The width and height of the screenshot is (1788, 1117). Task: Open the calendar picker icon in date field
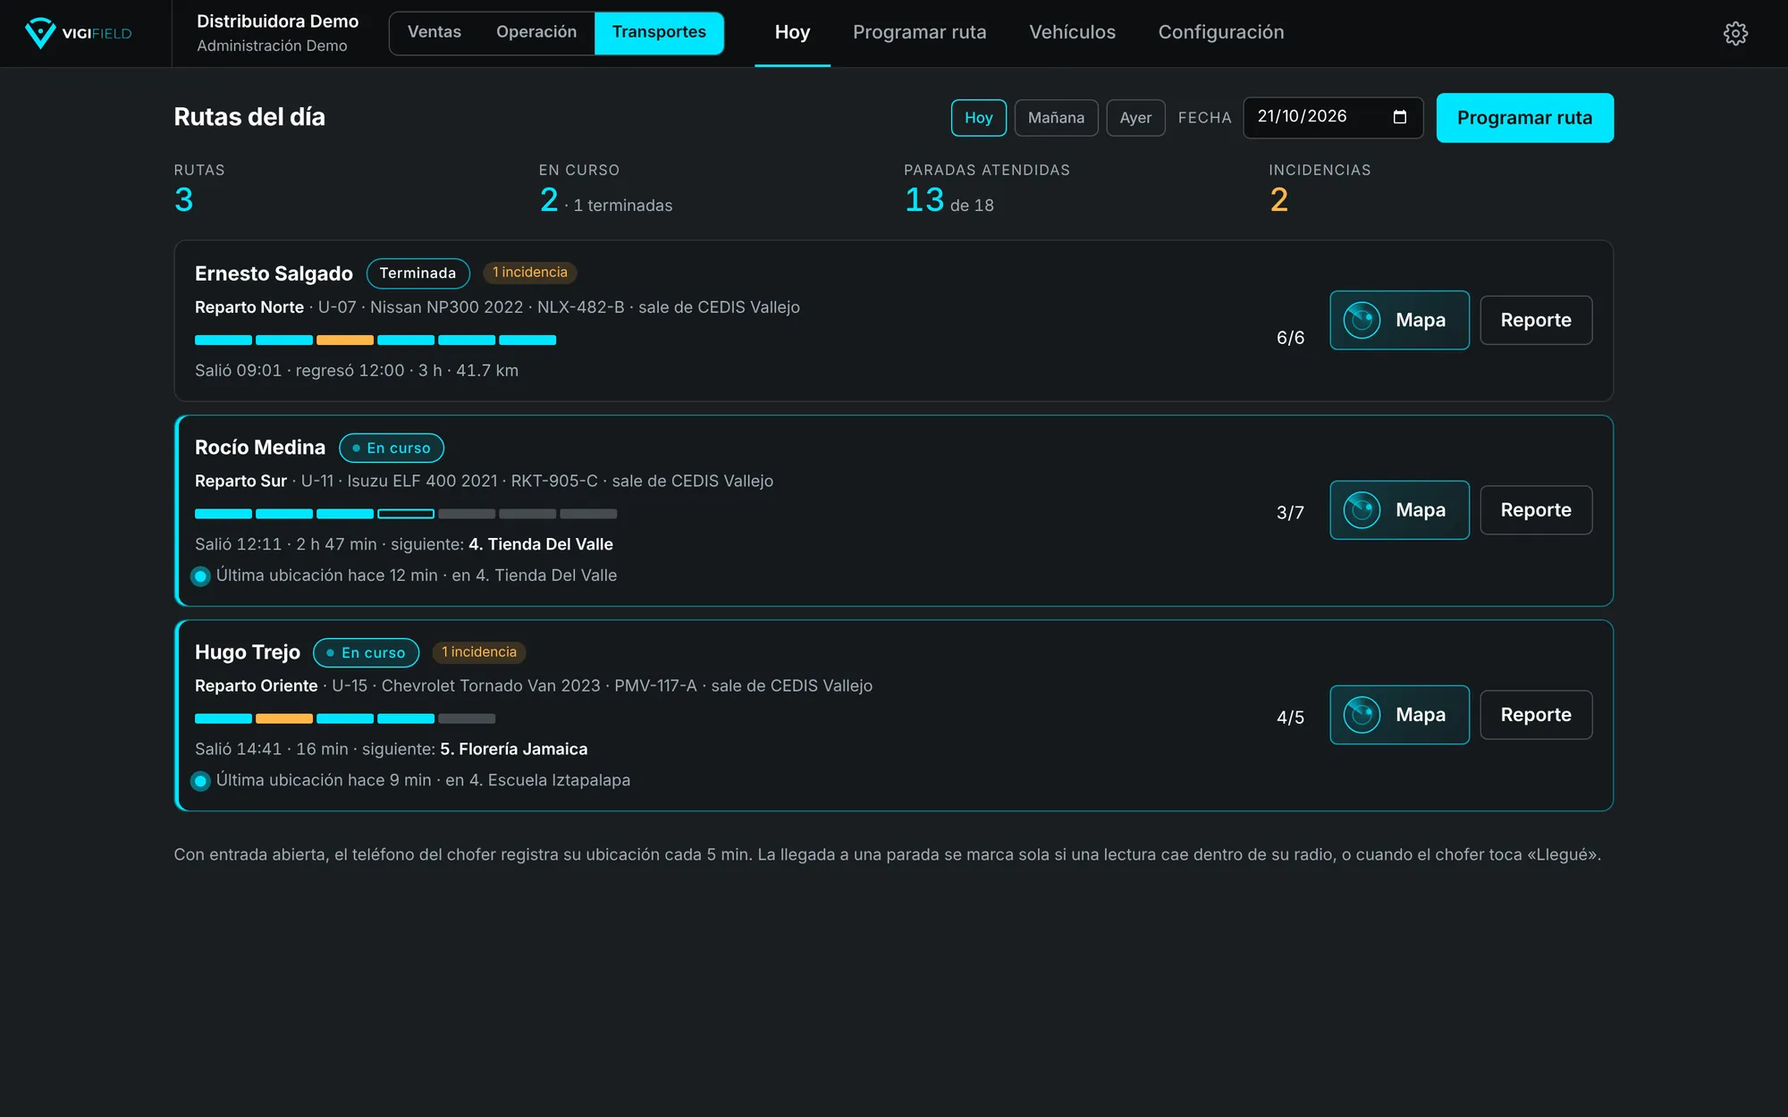point(1400,117)
